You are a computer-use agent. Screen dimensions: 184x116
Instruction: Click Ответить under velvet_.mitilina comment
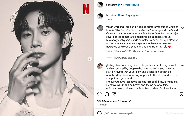pos(138,51)
